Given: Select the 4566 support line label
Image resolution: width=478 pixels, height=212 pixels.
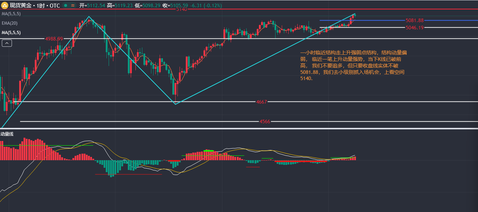Looking at the screenshot, I should tap(265, 121).
